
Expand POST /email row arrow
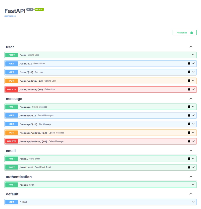(x=193, y=158)
